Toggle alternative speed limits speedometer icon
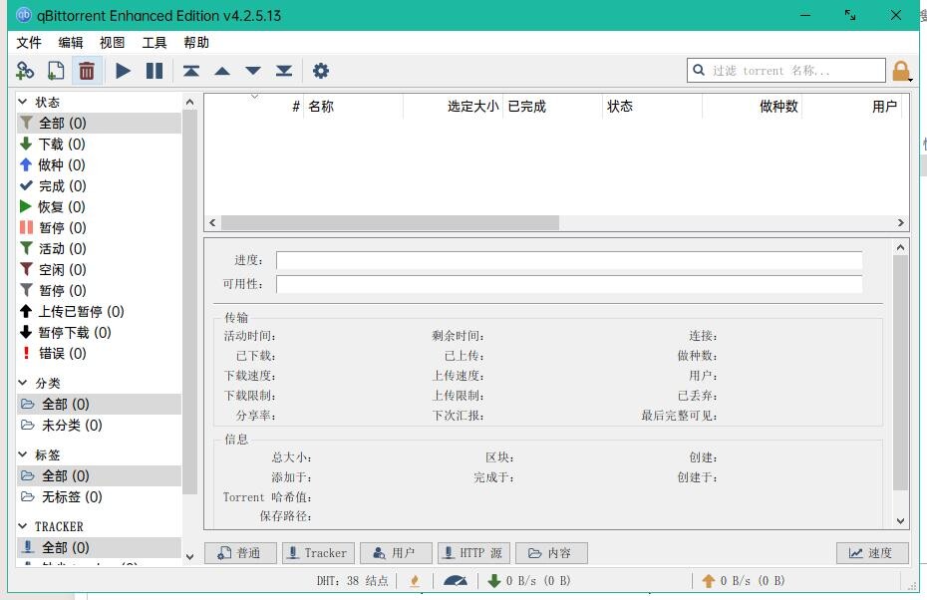 click(x=456, y=581)
